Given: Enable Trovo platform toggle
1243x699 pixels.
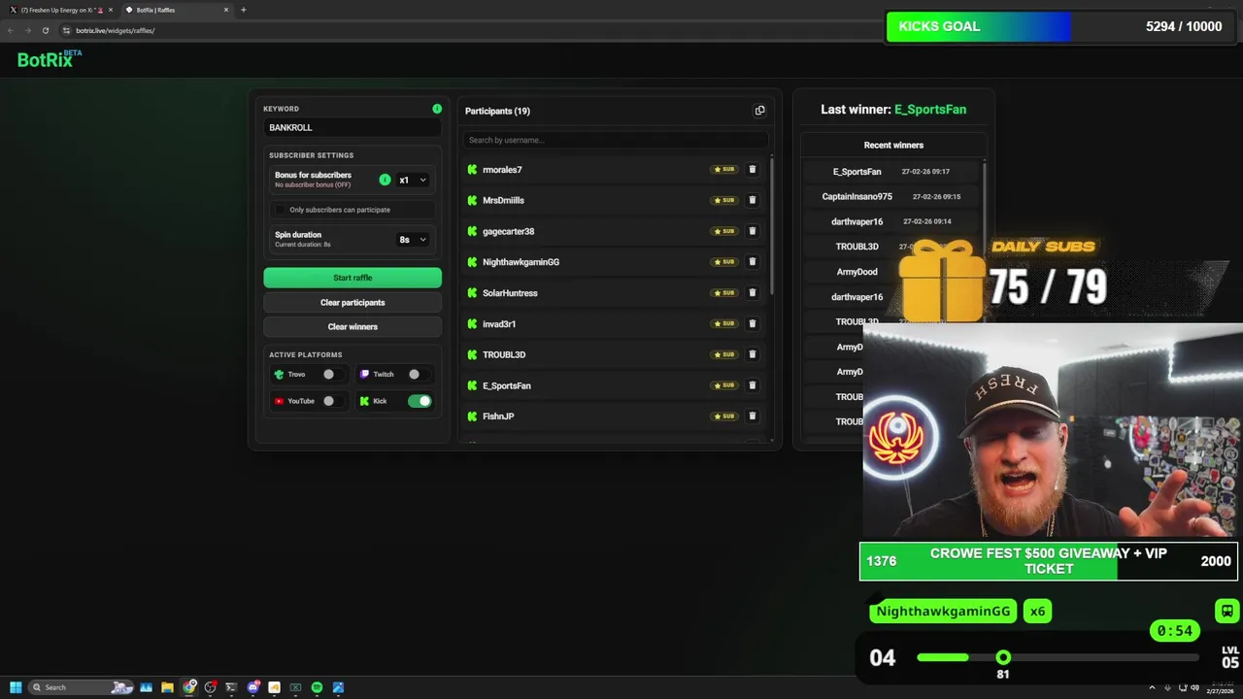Looking at the screenshot, I should coord(334,374).
